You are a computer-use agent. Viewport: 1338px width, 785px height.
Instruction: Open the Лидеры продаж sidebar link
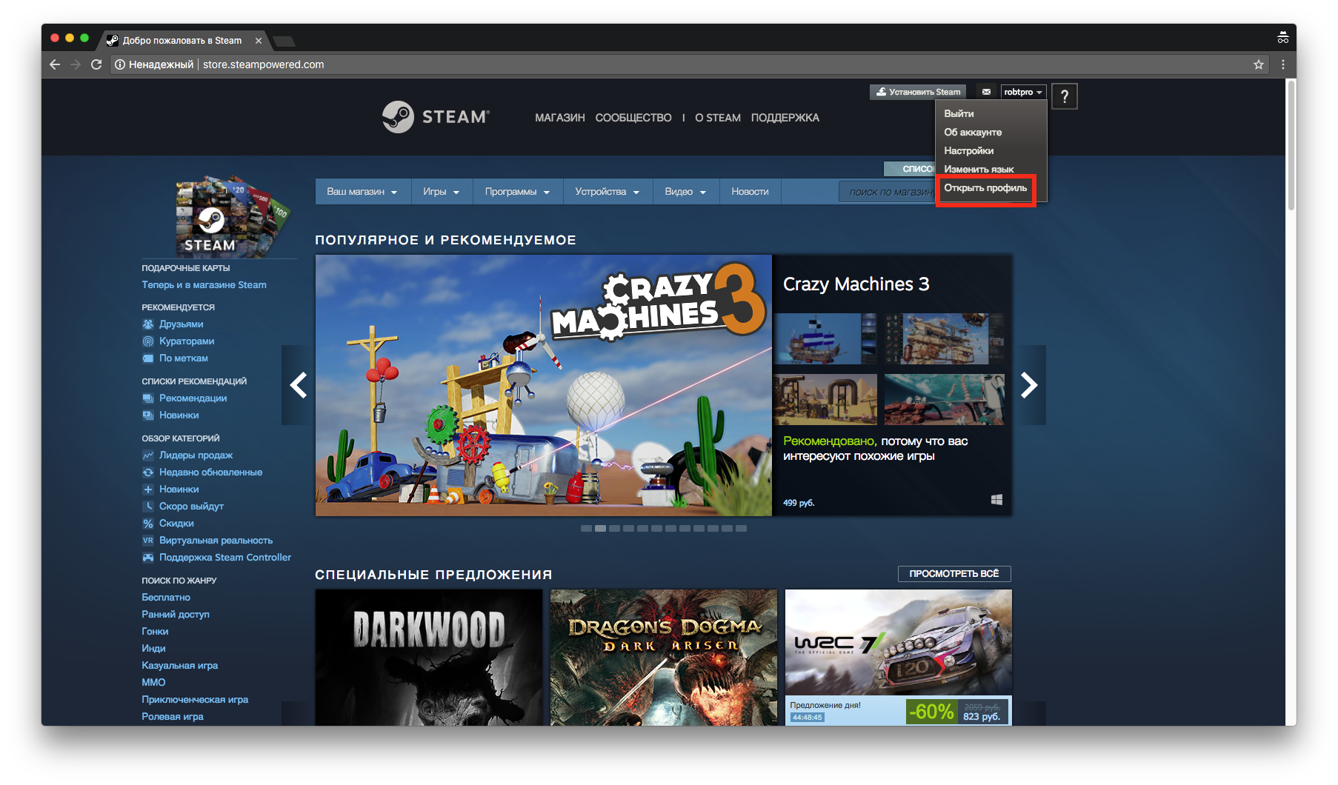(x=196, y=455)
